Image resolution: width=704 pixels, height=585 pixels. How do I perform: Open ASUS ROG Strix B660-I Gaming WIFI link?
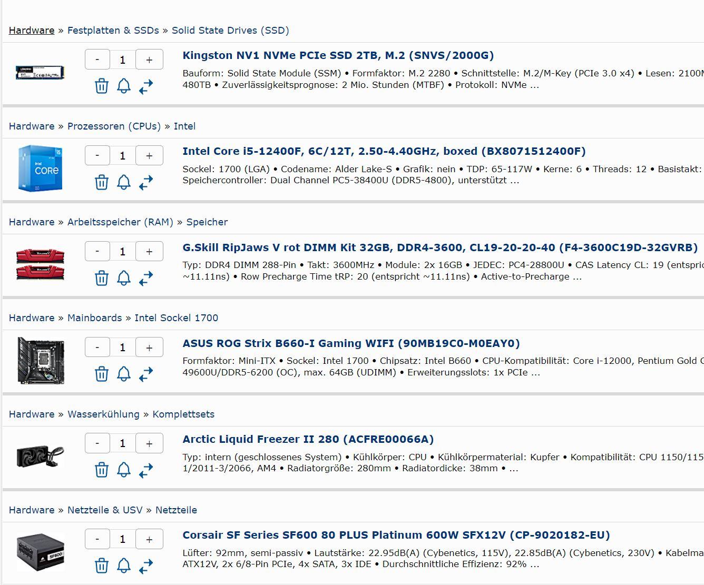pyautogui.click(x=351, y=343)
